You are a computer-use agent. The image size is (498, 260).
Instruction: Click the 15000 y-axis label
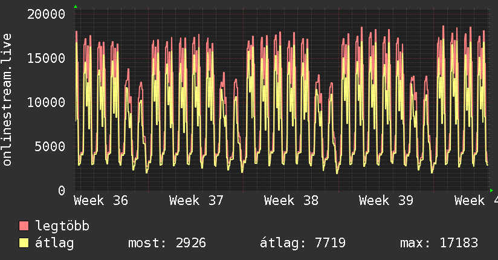[x=46, y=58]
